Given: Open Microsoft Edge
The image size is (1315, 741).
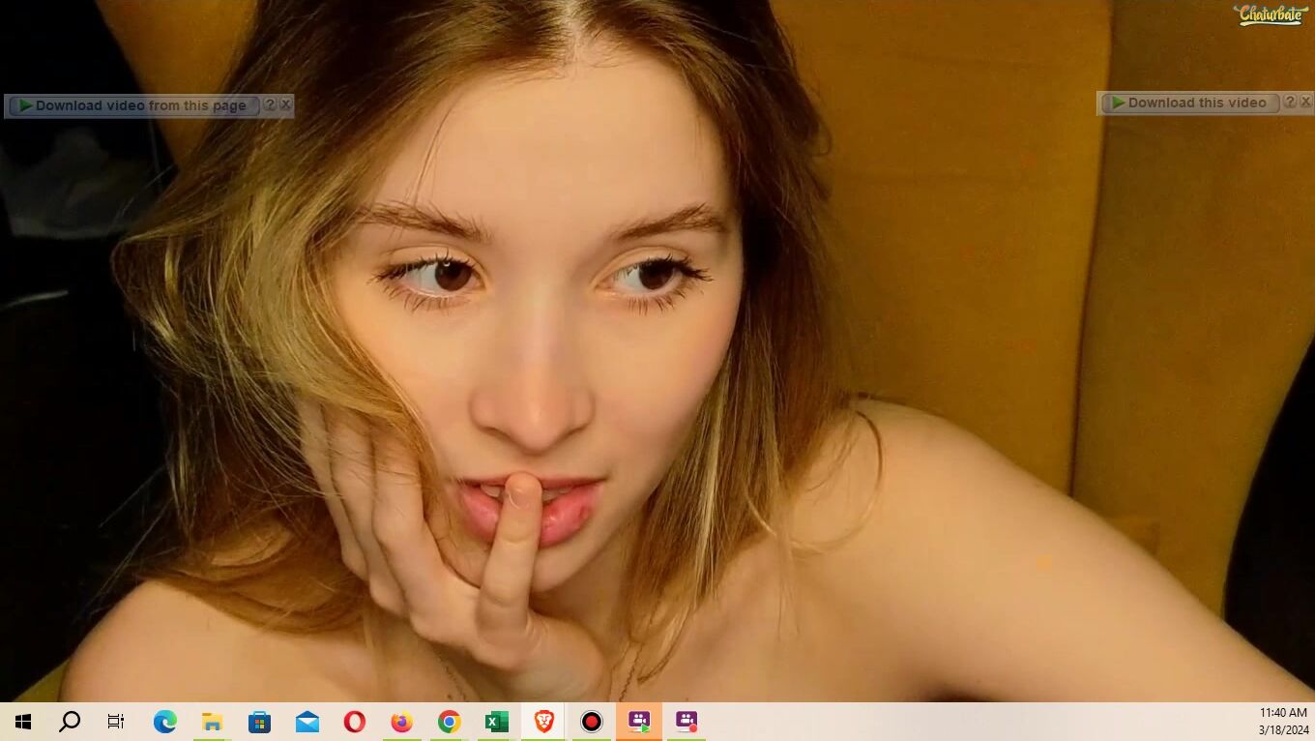Looking at the screenshot, I should pos(164,722).
